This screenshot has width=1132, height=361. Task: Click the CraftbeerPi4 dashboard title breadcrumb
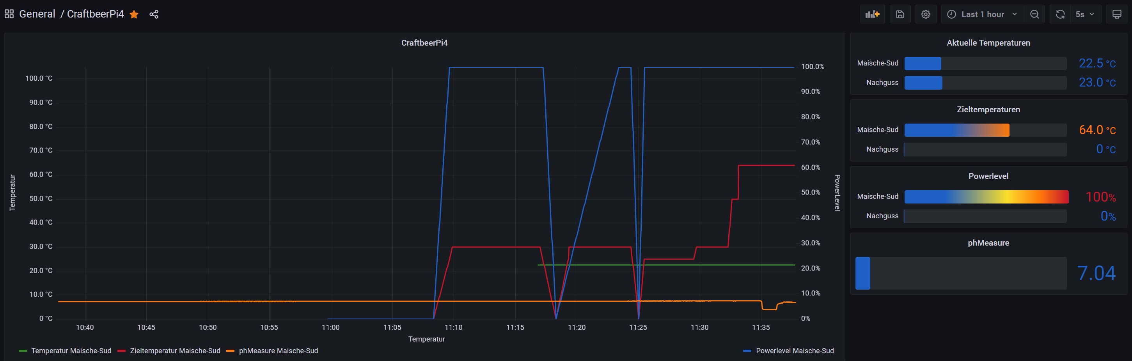(x=95, y=14)
